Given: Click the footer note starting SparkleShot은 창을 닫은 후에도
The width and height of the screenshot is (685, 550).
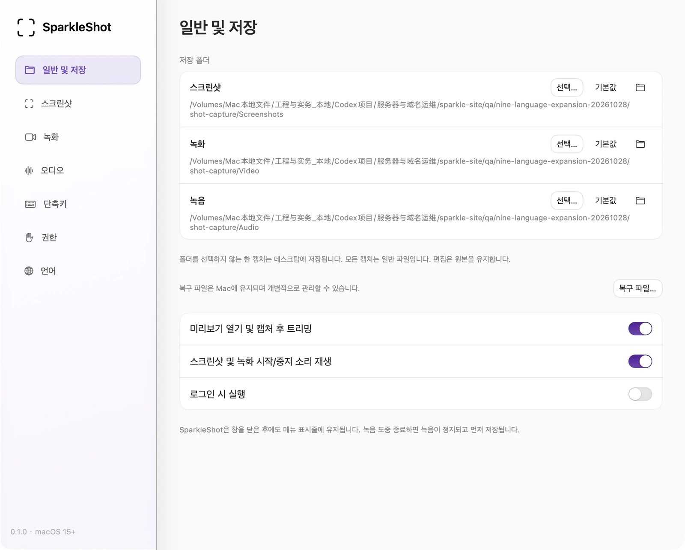Looking at the screenshot, I should click(x=349, y=430).
